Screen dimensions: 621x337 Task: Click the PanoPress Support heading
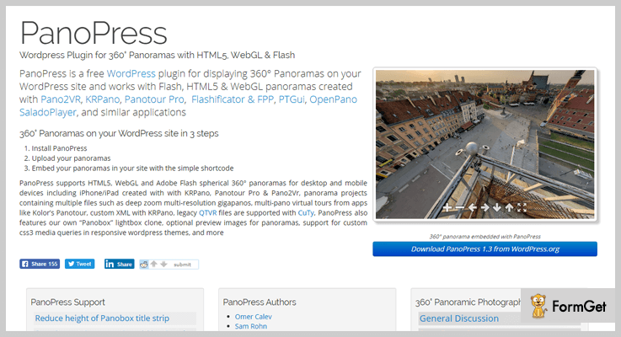click(x=67, y=302)
